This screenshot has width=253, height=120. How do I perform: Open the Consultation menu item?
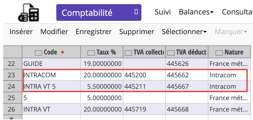(237, 12)
